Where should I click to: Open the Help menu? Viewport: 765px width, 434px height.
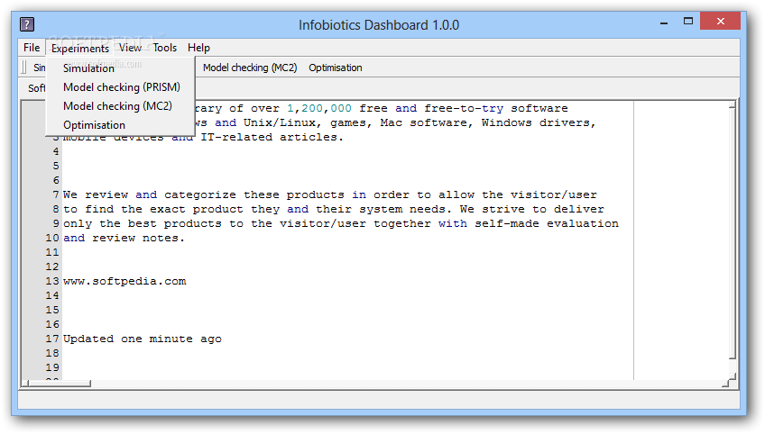click(198, 48)
